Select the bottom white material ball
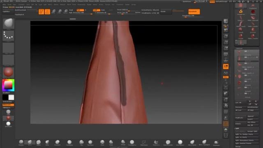This screenshot has width=263, height=148. (8, 124)
